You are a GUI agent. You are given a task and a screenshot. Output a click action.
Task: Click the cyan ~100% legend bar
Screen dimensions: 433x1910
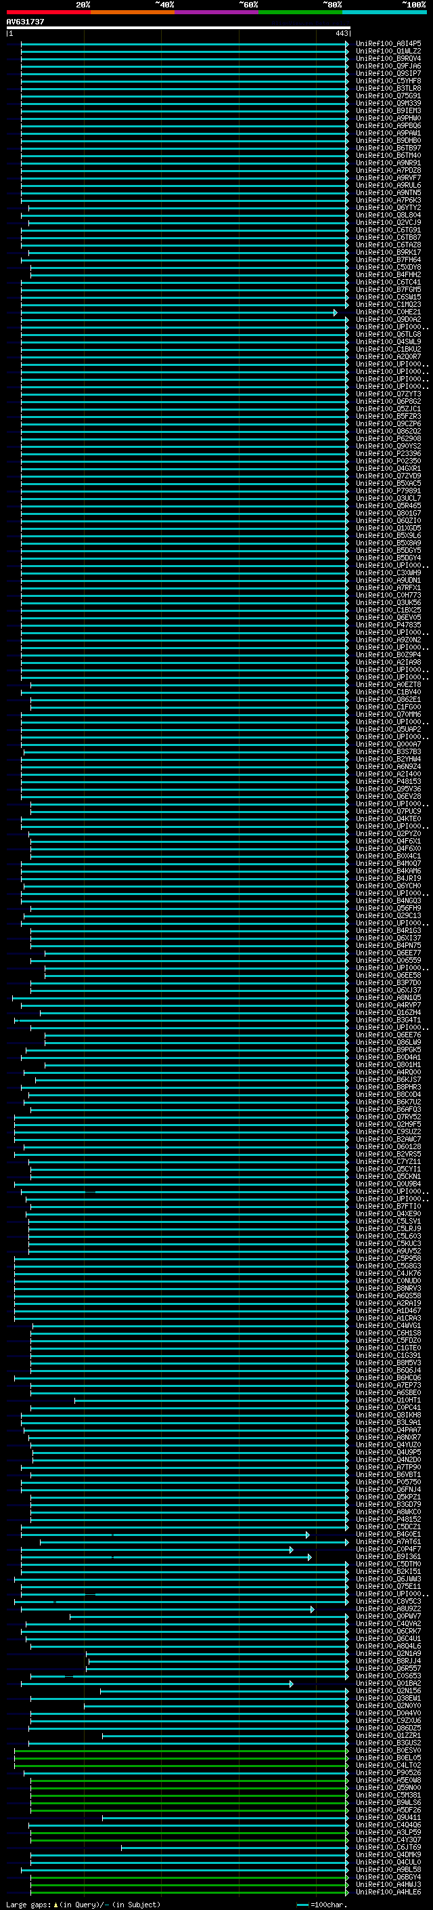tap(385, 12)
